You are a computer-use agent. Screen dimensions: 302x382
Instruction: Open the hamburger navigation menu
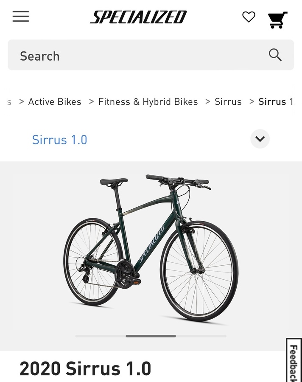coord(20,16)
